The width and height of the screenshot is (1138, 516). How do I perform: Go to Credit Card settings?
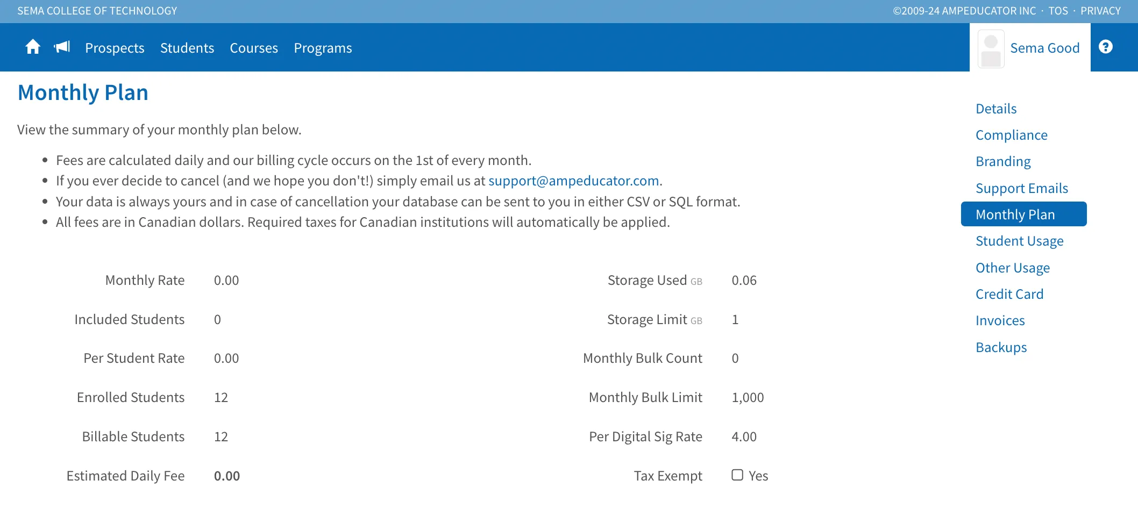point(1009,294)
